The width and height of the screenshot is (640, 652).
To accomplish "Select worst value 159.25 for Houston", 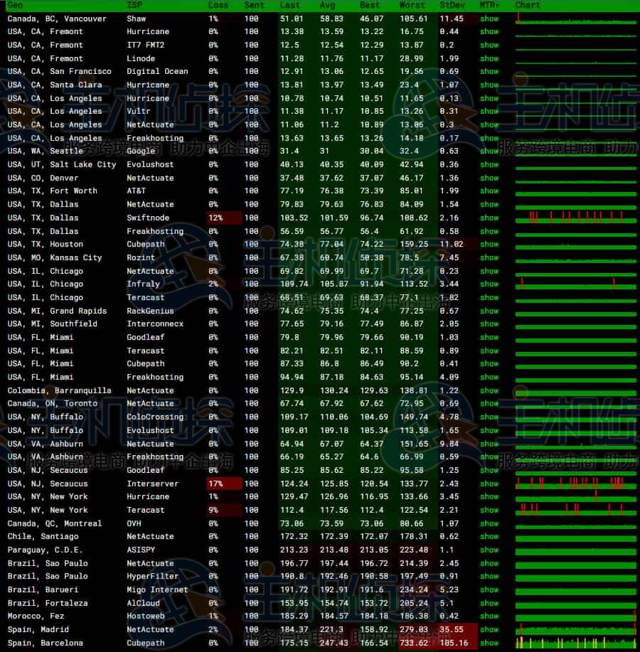I will (414, 244).
